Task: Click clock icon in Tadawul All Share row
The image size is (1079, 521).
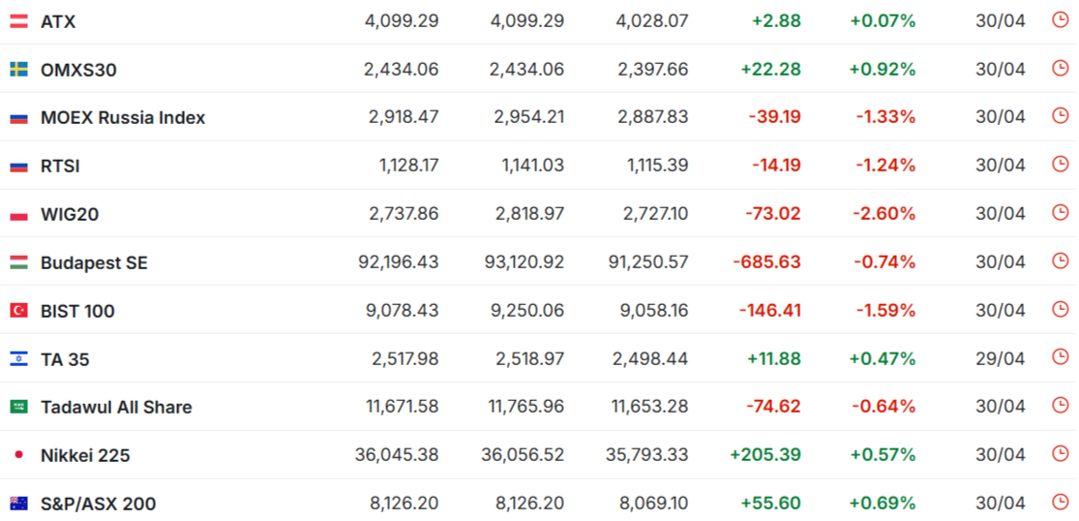Action: click(1061, 406)
